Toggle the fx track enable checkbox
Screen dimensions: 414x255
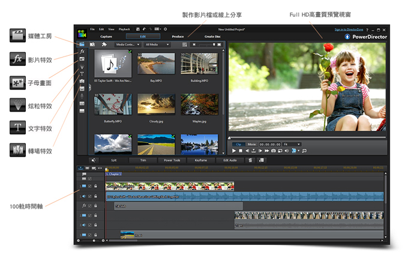click(x=90, y=206)
